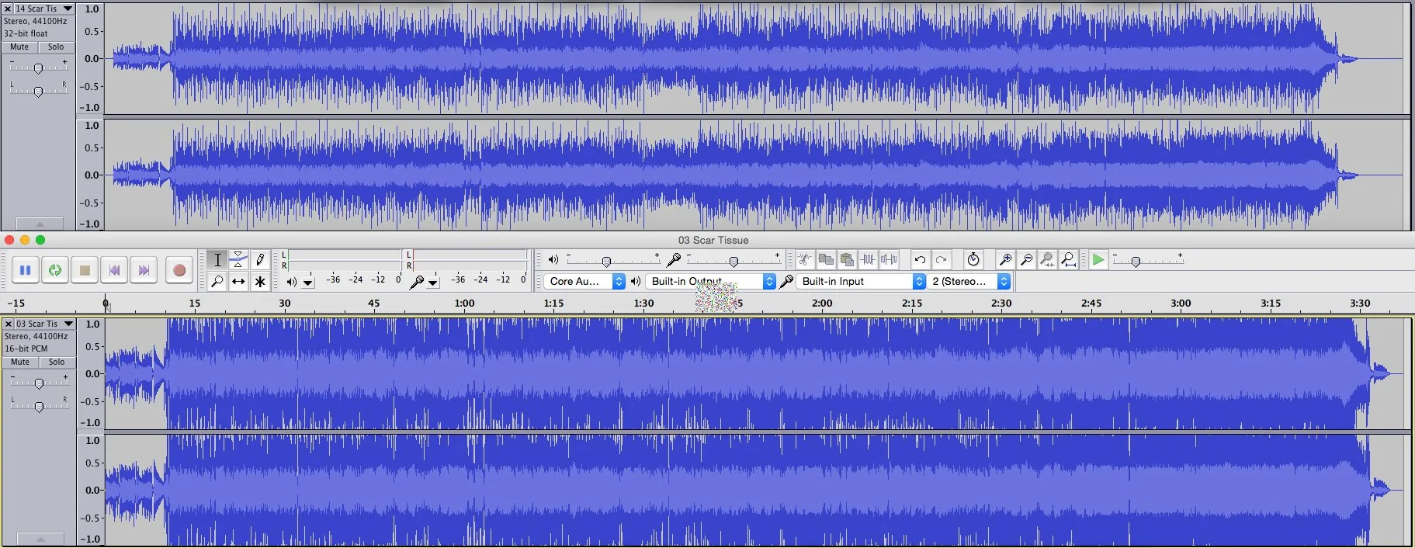1415x548 pixels.
Task: Open the 03 Scar Tissue track name menu
Action: coord(43,324)
